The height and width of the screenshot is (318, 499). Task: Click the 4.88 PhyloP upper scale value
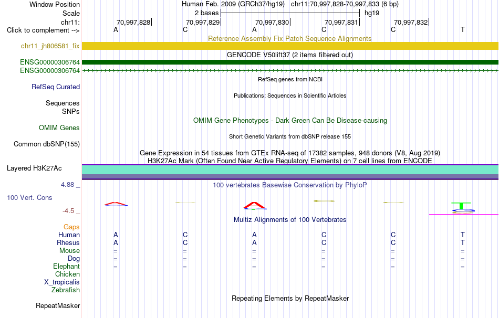tap(67, 184)
